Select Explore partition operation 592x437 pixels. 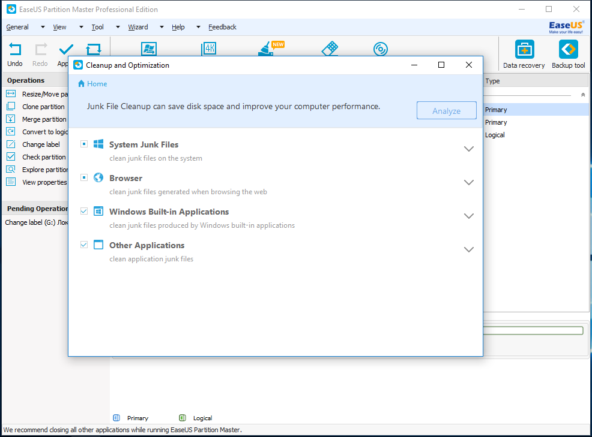(37, 169)
